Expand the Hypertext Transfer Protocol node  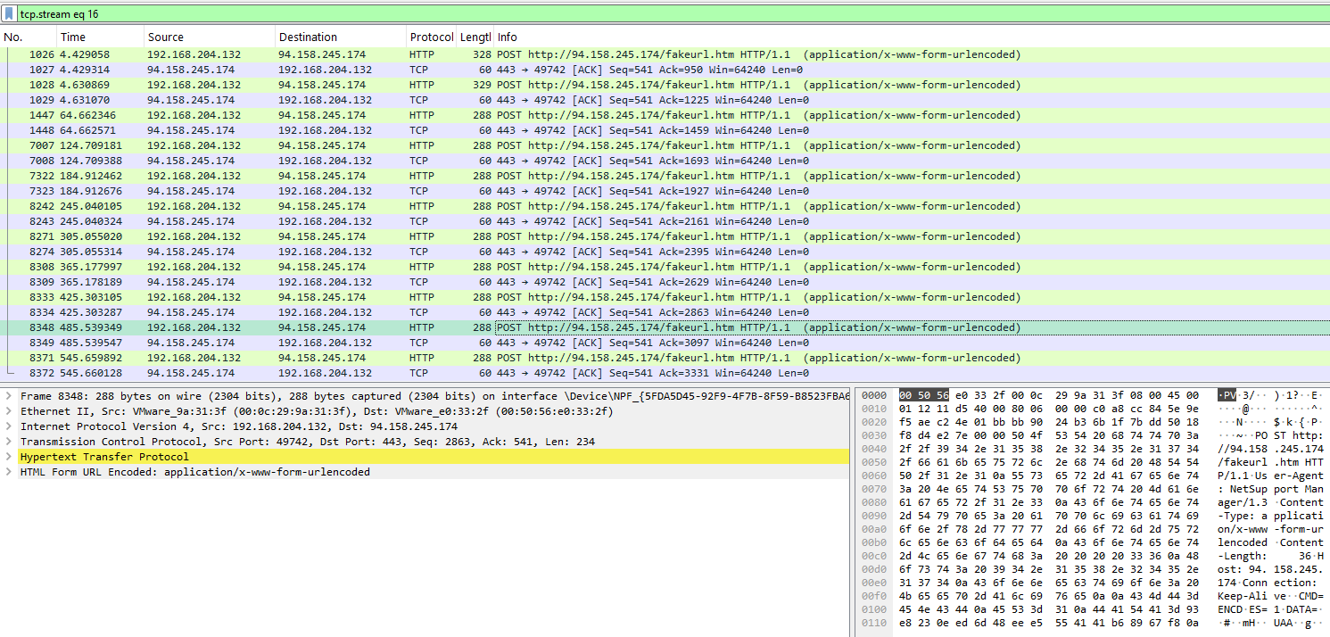[9, 457]
